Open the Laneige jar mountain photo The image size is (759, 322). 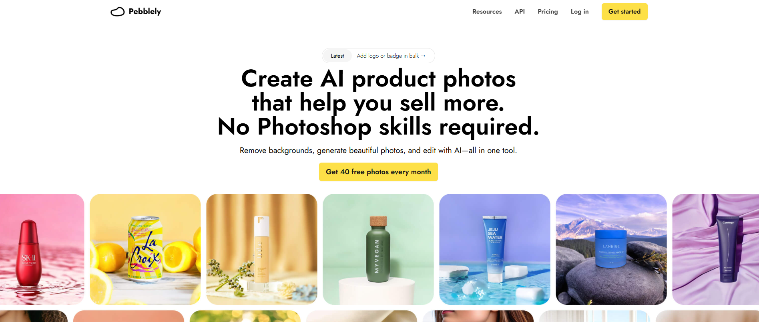tap(611, 249)
